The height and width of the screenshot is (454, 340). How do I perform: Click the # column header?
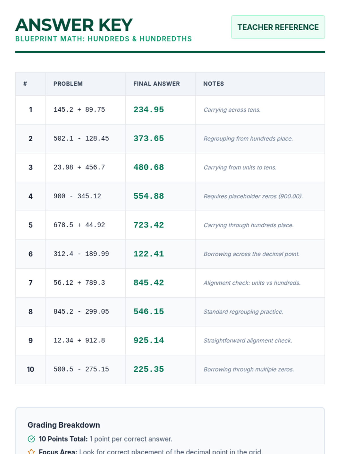coord(25,84)
